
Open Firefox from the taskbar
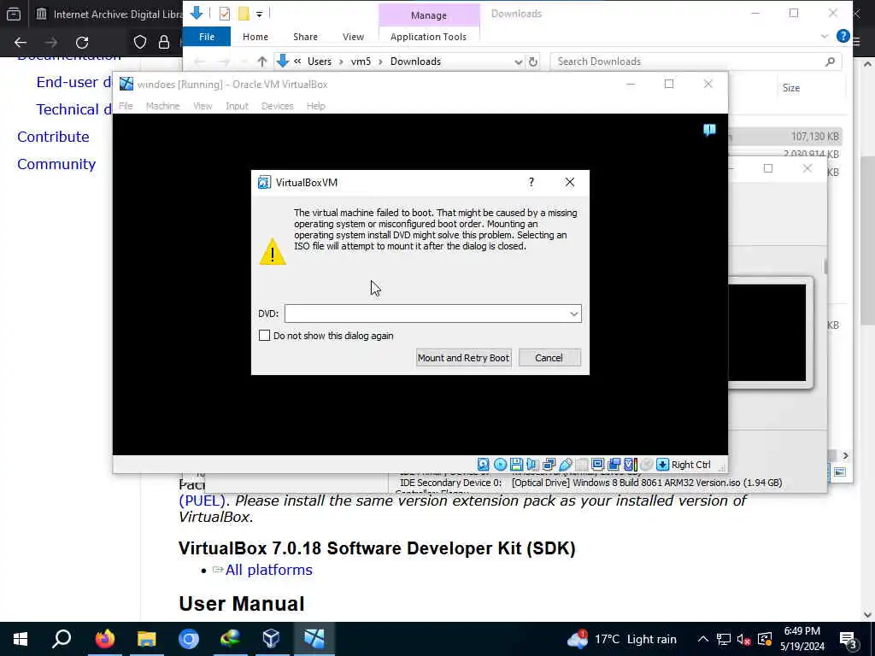[x=104, y=639]
